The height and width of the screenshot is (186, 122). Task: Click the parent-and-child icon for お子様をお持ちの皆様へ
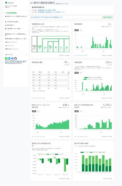pyautogui.click(x=6, y=22)
